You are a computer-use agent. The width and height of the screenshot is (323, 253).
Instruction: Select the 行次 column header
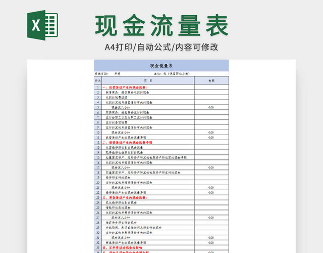98,80
